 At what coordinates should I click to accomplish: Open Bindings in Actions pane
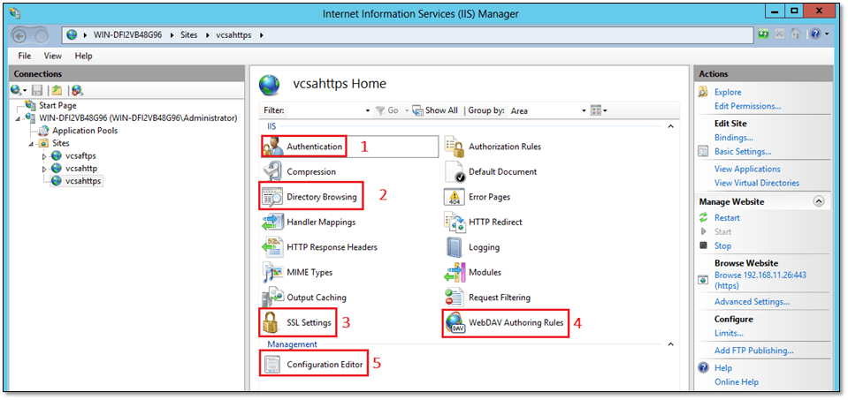(x=734, y=138)
